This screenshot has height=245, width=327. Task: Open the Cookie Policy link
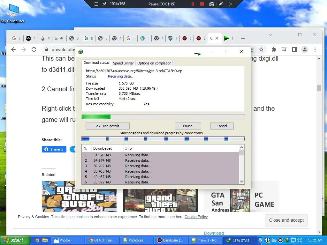coord(196,217)
